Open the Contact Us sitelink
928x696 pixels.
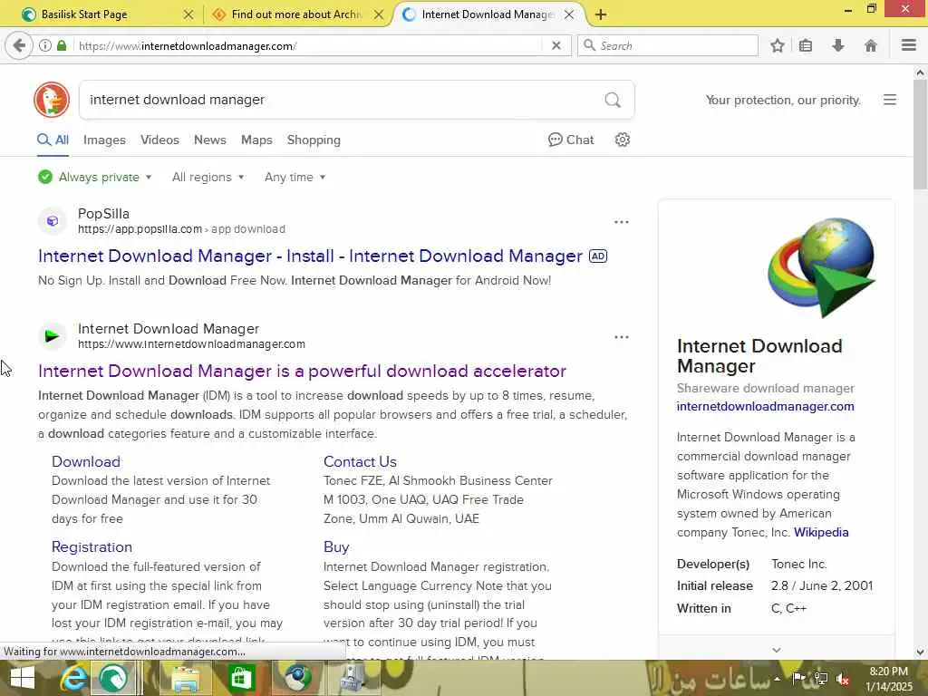360,461
